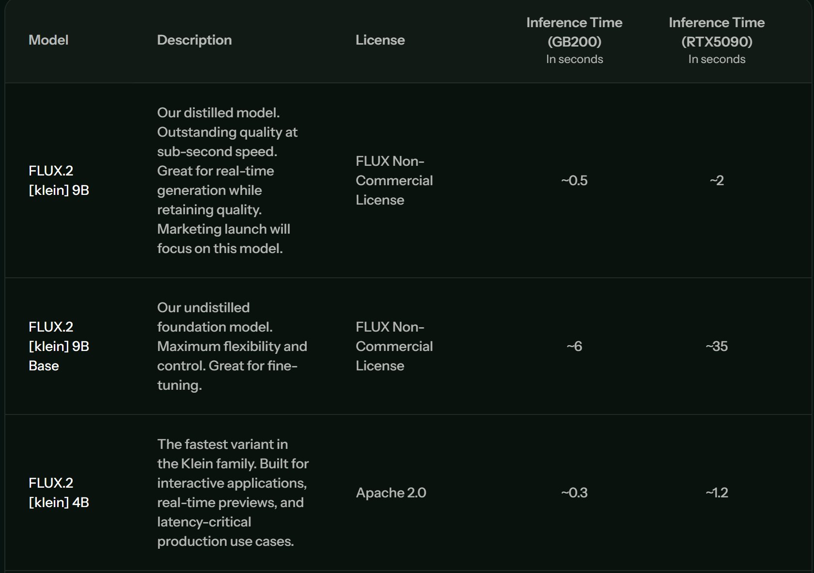Image resolution: width=814 pixels, height=573 pixels.
Task: Click the fastest variant description text
Action: [233, 493]
